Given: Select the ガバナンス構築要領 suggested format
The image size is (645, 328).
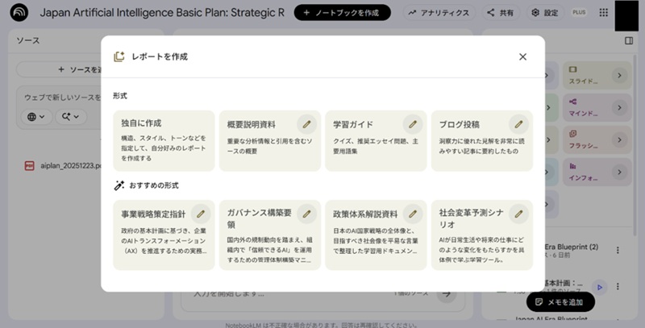Looking at the screenshot, I should [x=270, y=235].
